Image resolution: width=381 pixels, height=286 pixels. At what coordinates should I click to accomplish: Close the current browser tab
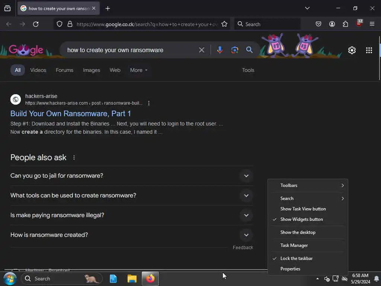(94, 9)
